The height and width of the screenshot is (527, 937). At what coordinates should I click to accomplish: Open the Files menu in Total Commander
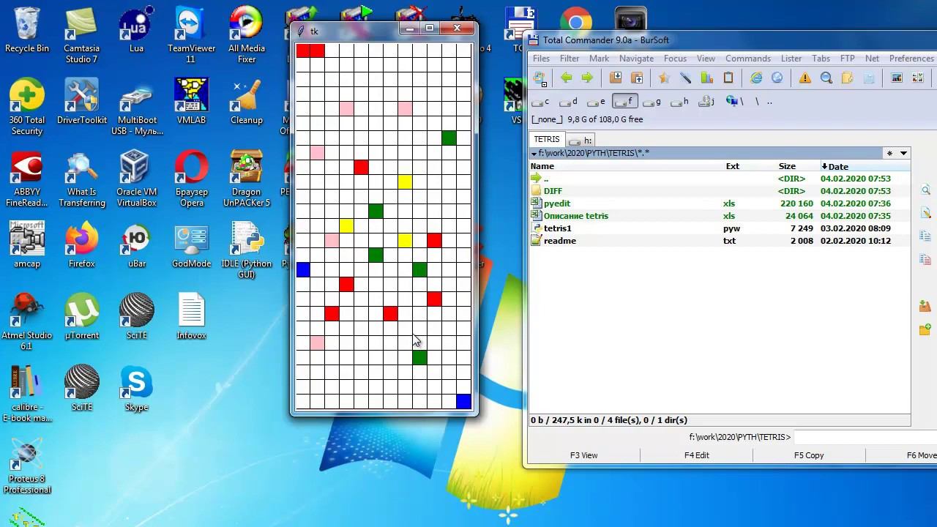click(541, 59)
